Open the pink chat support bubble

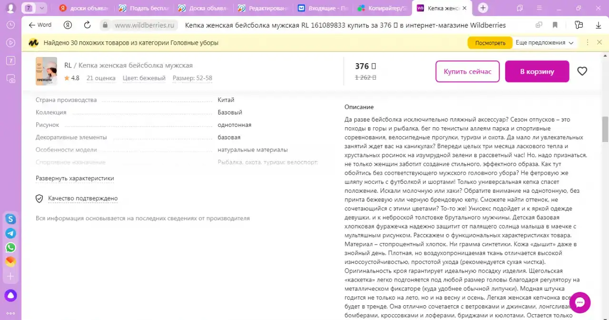tap(580, 302)
